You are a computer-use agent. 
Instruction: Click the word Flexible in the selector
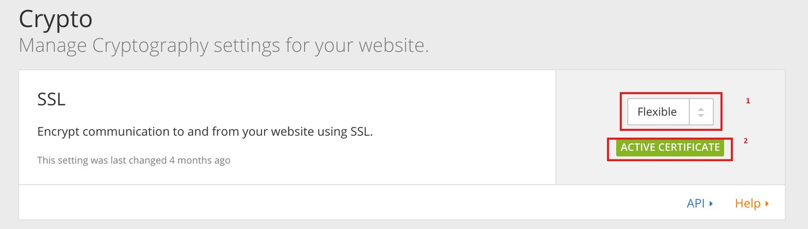pyautogui.click(x=656, y=111)
